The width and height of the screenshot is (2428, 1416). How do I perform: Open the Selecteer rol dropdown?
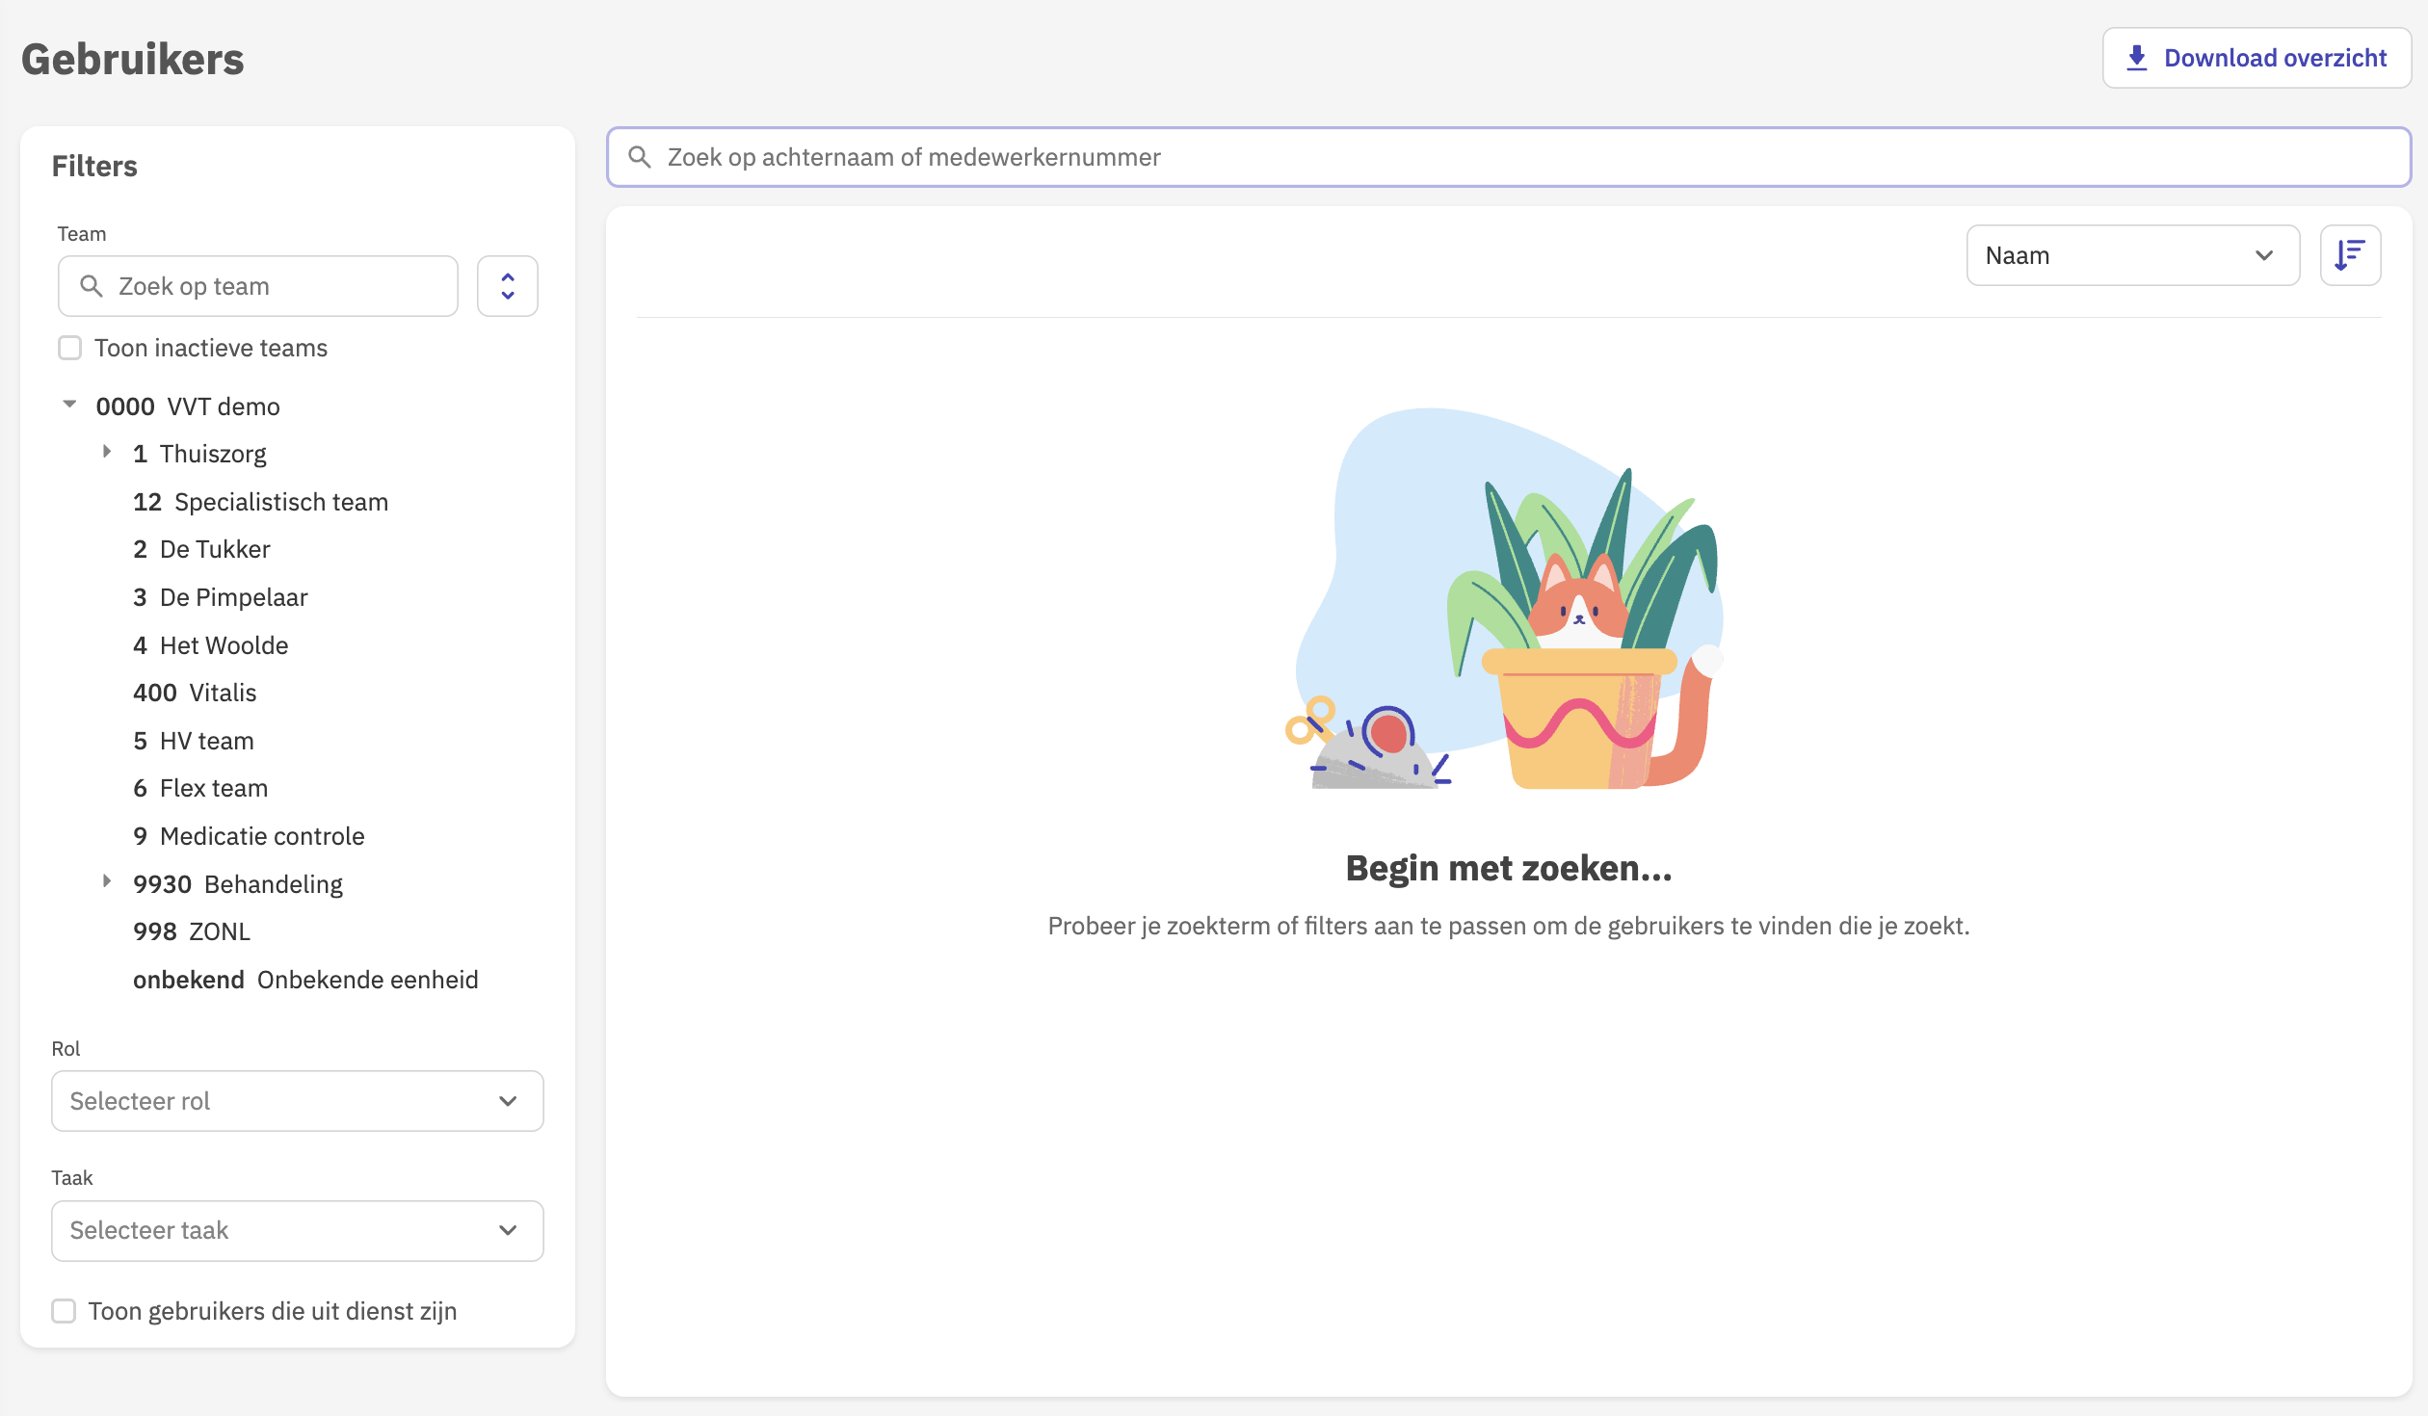point(297,1101)
